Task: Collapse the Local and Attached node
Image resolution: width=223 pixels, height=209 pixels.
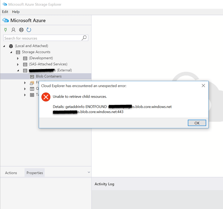Action: point(4,46)
